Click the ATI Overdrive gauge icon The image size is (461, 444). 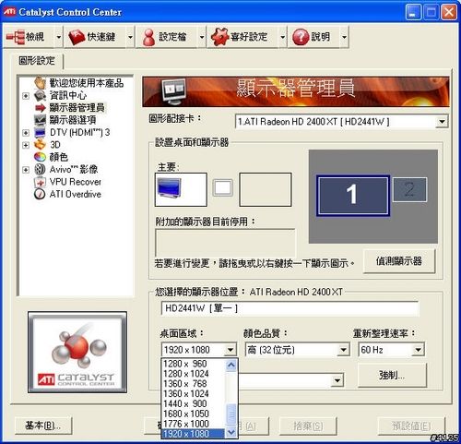40,194
